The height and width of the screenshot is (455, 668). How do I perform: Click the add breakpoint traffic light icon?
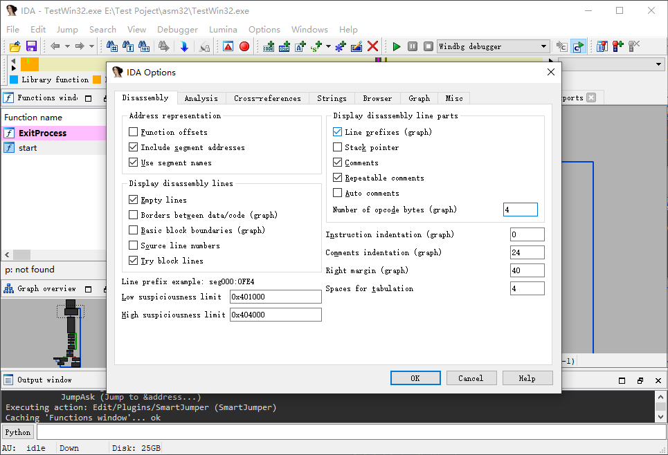617,46
